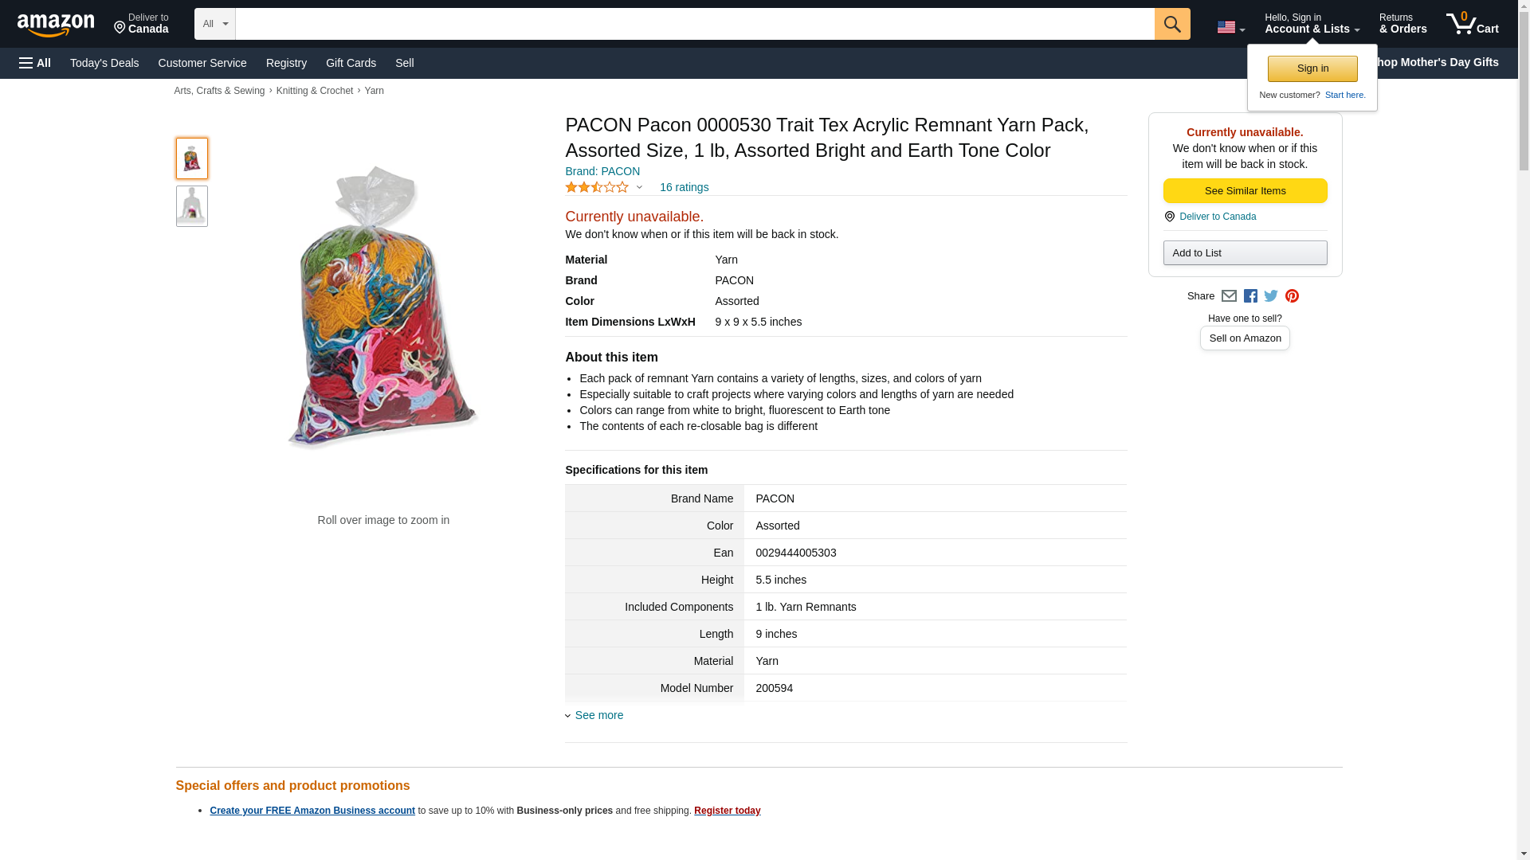Share the product on Facebook
The width and height of the screenshot is (1530, 860).
(1250, 296)
